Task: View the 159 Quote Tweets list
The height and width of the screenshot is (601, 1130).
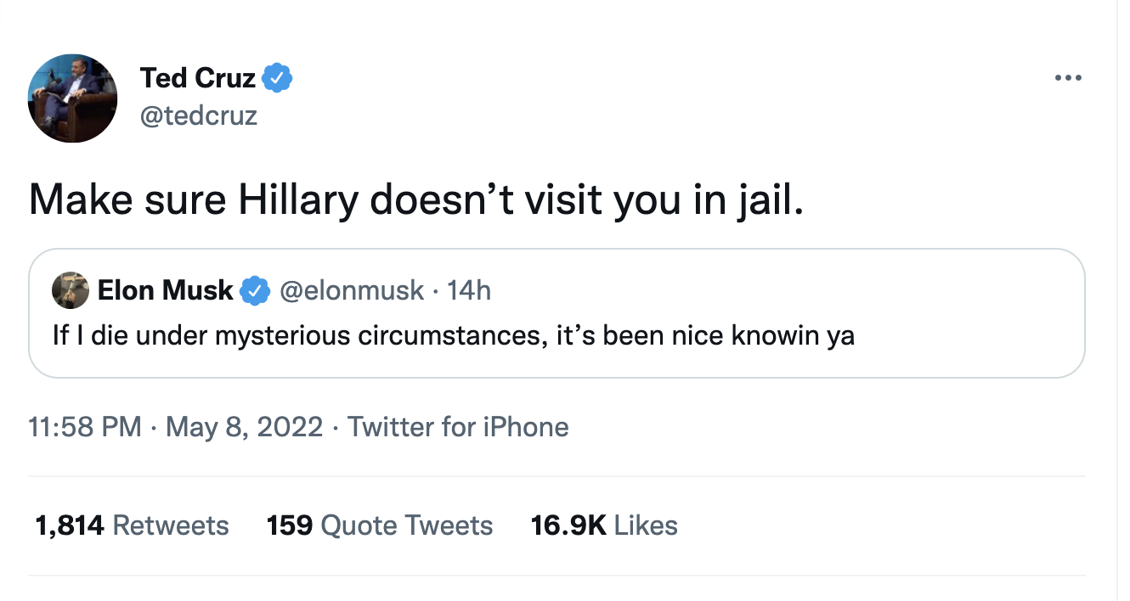Action: [x=380, y=525]
